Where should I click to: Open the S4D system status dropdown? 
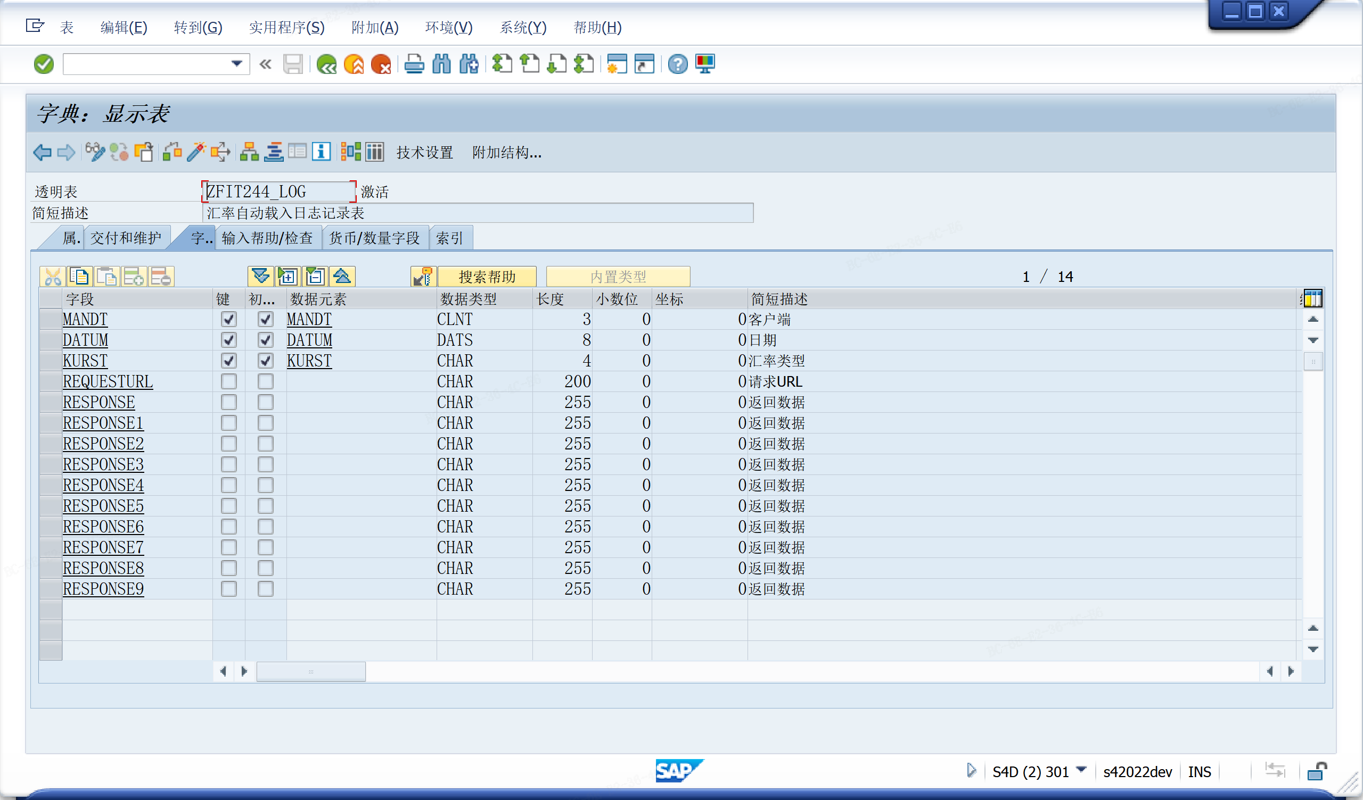[1081, 770]
